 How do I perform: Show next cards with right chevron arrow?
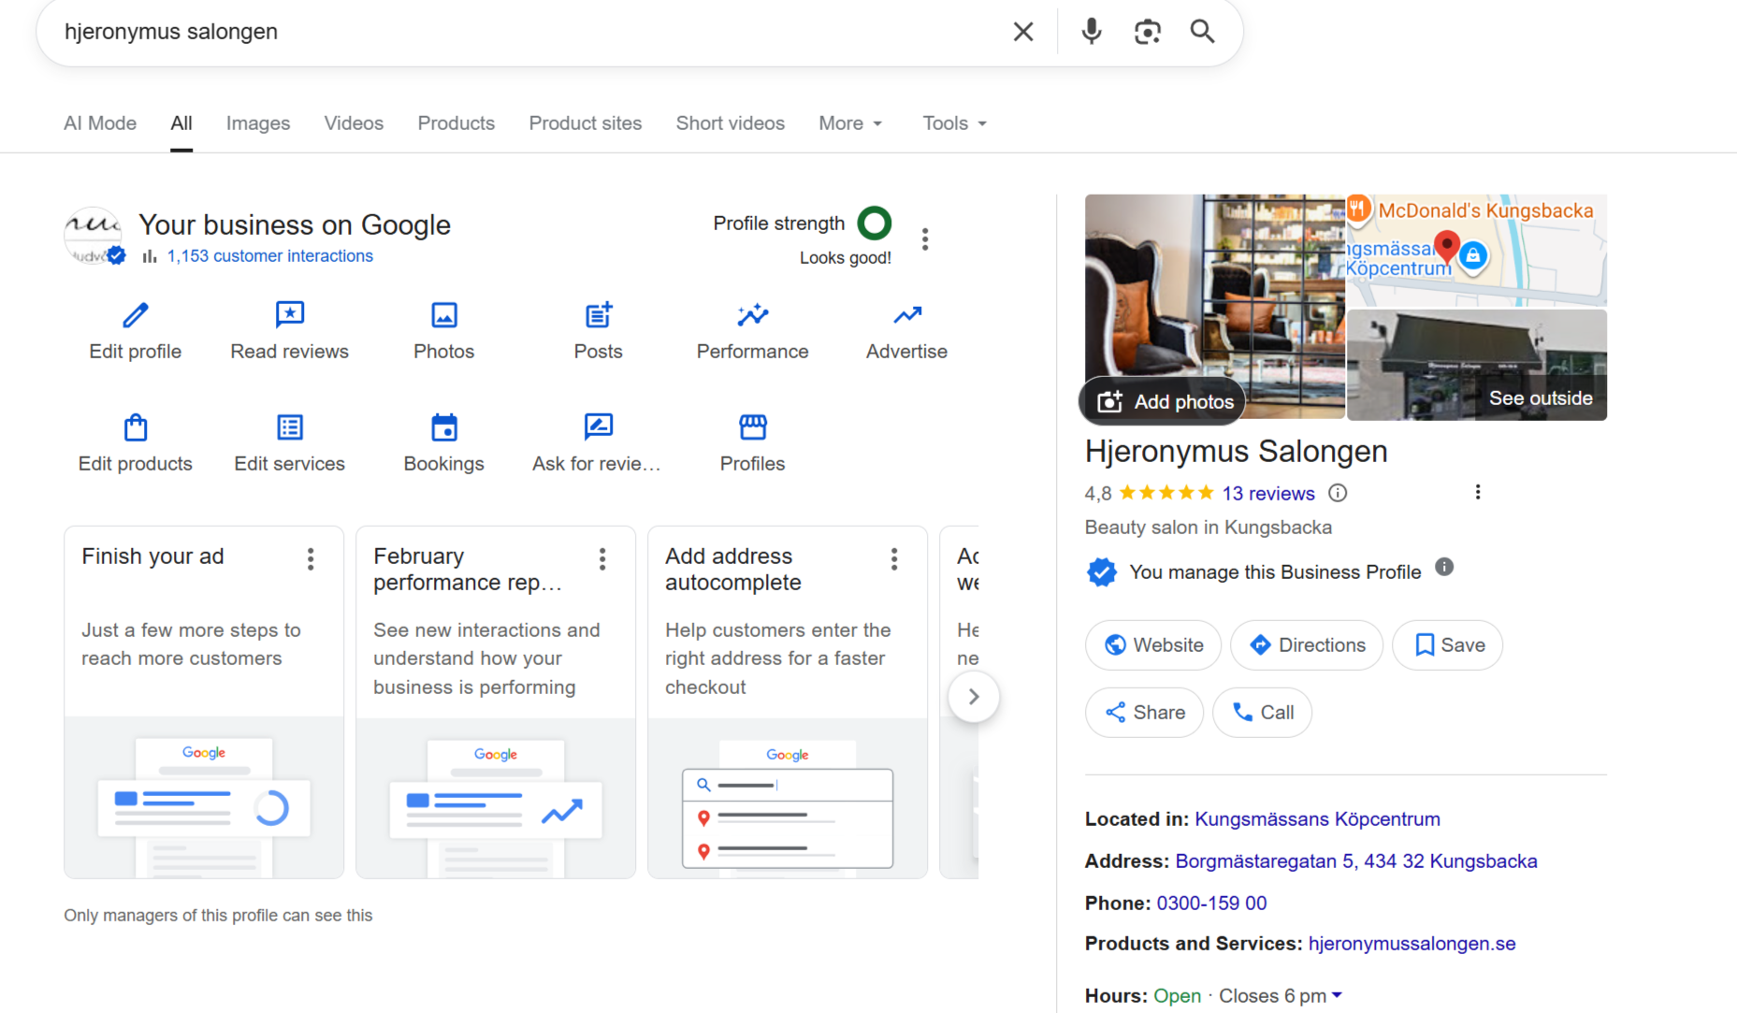click(x=974, y=697)
